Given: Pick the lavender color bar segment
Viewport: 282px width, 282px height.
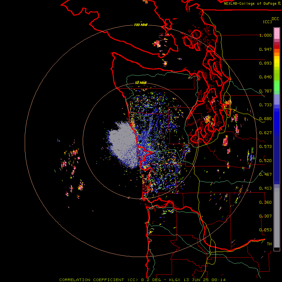Looking at the screenshot, I should point(277,99).
